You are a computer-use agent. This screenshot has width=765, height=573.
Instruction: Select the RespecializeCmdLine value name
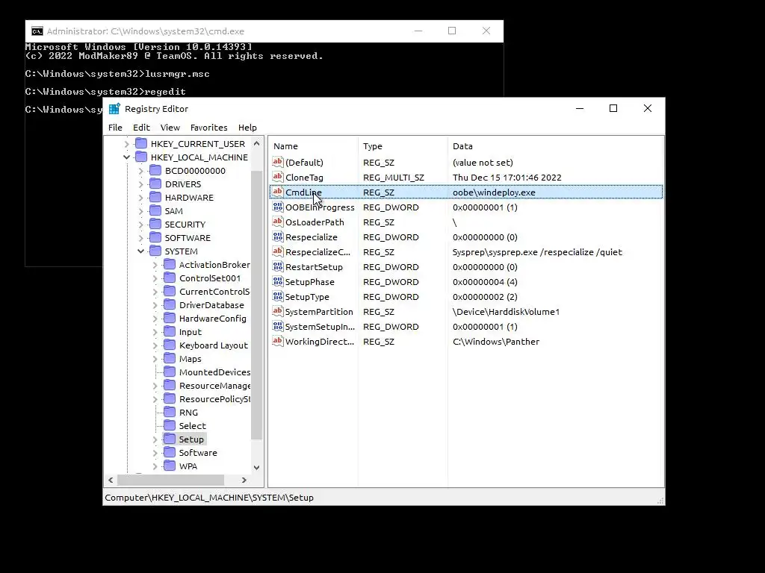pos(318,252)
